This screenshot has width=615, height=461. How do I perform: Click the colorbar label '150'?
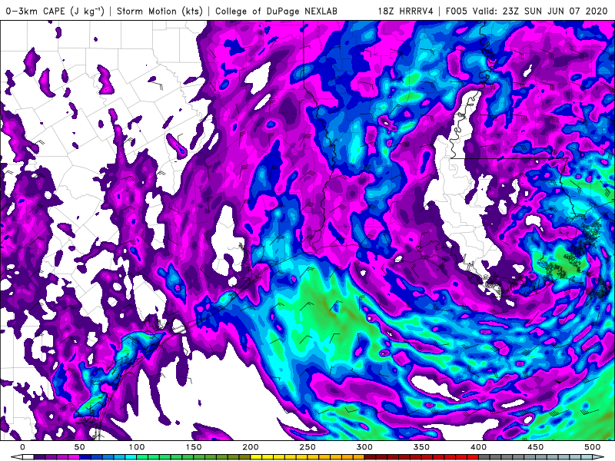(x=194, y=447)
